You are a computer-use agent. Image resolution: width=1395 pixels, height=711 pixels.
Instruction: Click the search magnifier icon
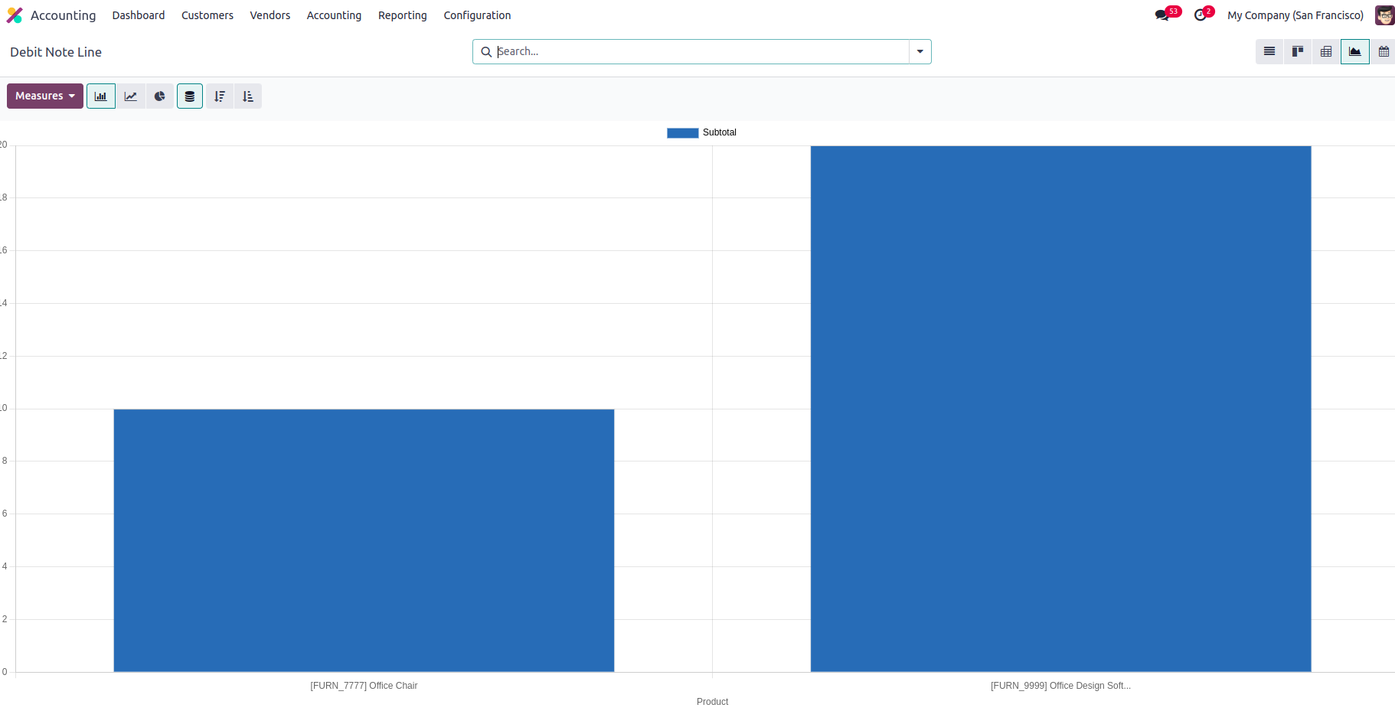coord(486,52)
